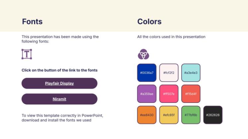Screen dimensions: 248x139
Task: Pick the orange #ee8430 swatch
Action: point(146,115)
